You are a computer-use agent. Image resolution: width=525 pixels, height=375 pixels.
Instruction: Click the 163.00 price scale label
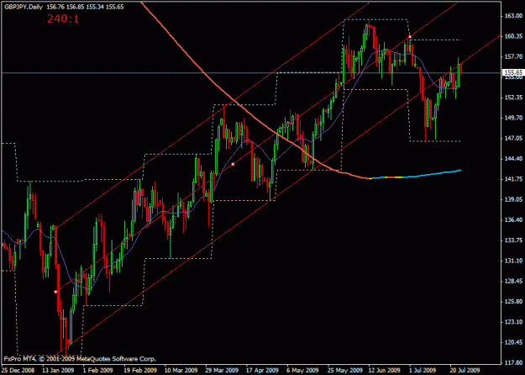pos(513,16)
